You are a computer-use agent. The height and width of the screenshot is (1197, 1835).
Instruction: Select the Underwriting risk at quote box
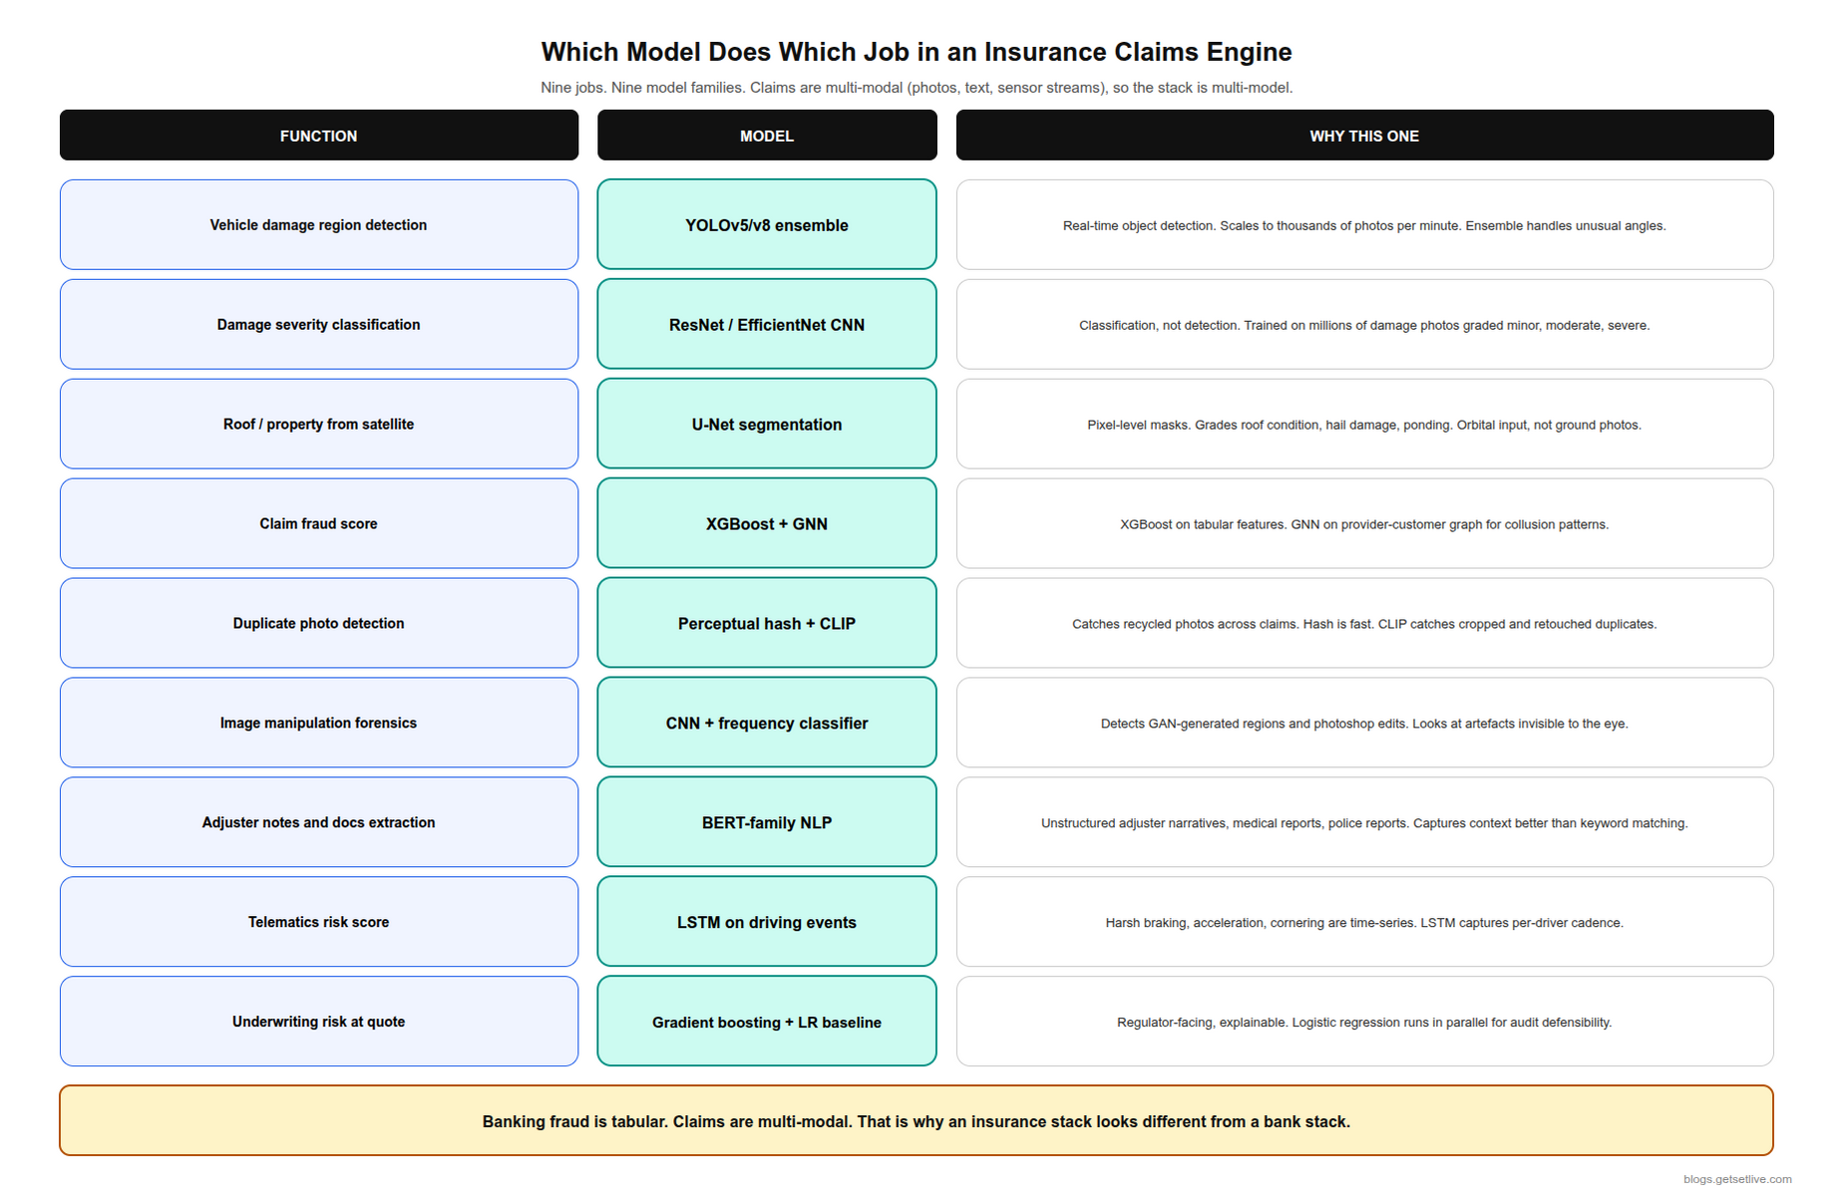point(319,1023)
